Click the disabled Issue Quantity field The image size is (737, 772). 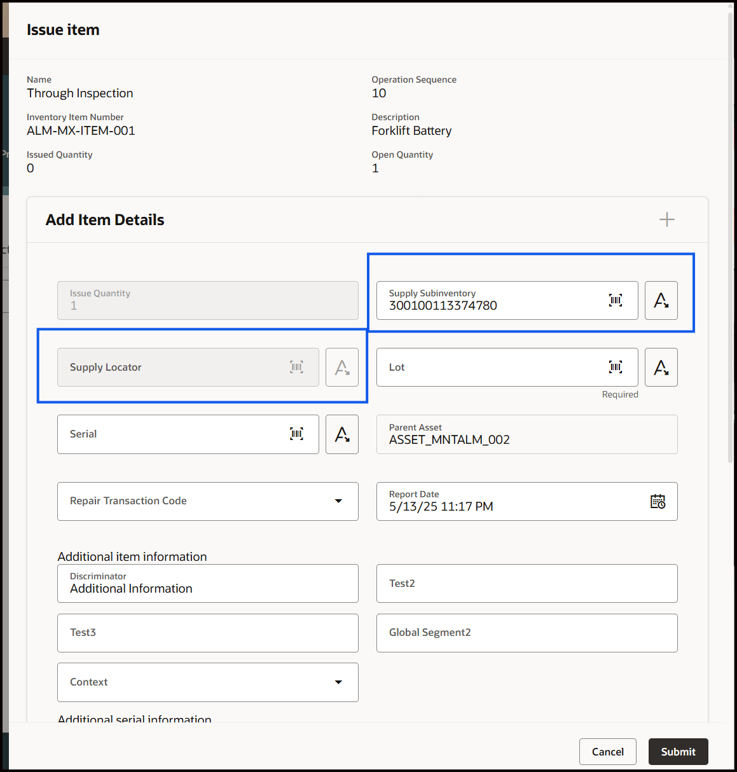(x=208, y=300)
